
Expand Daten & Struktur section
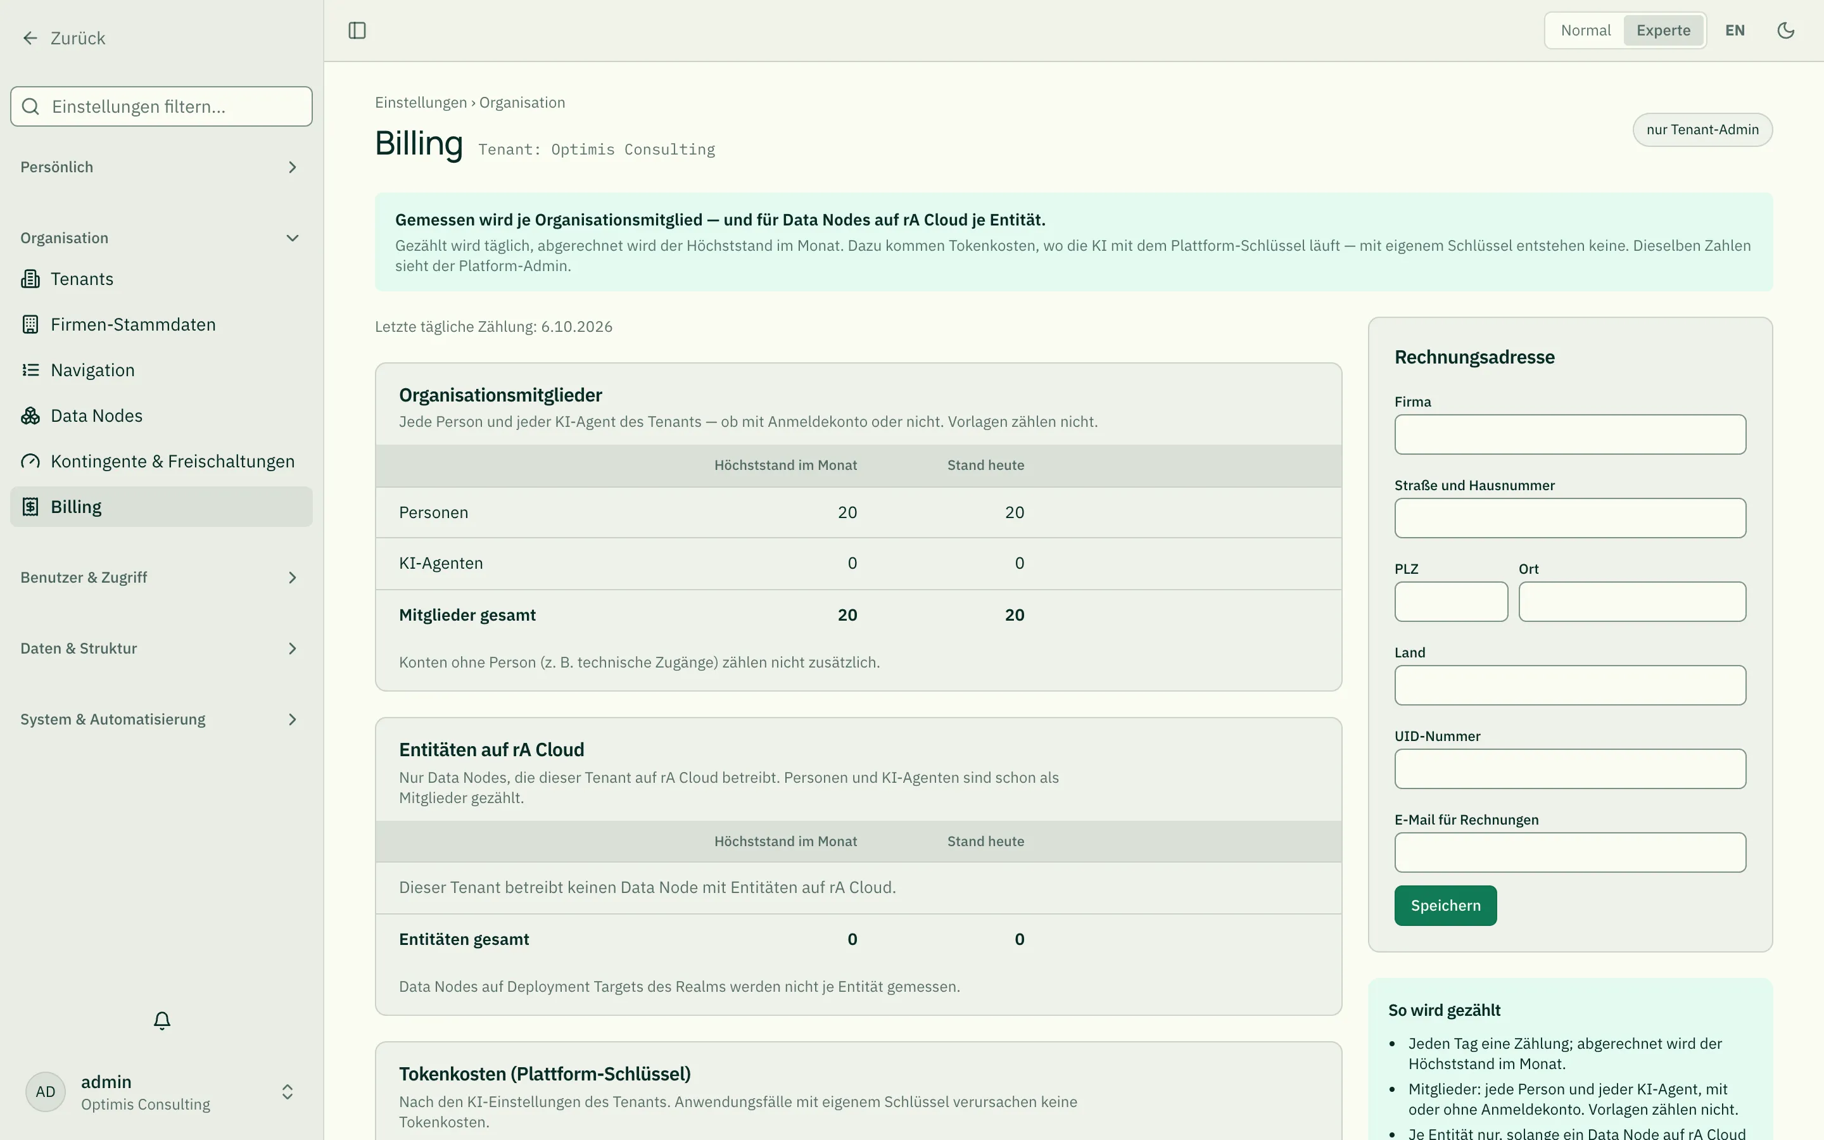[161, 649]
